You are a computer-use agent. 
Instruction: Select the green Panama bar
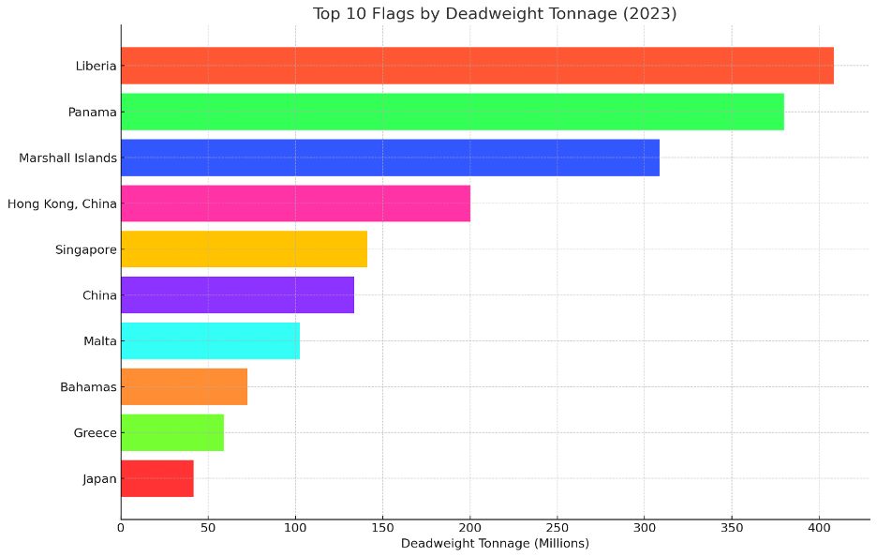[x=452, y=112]
